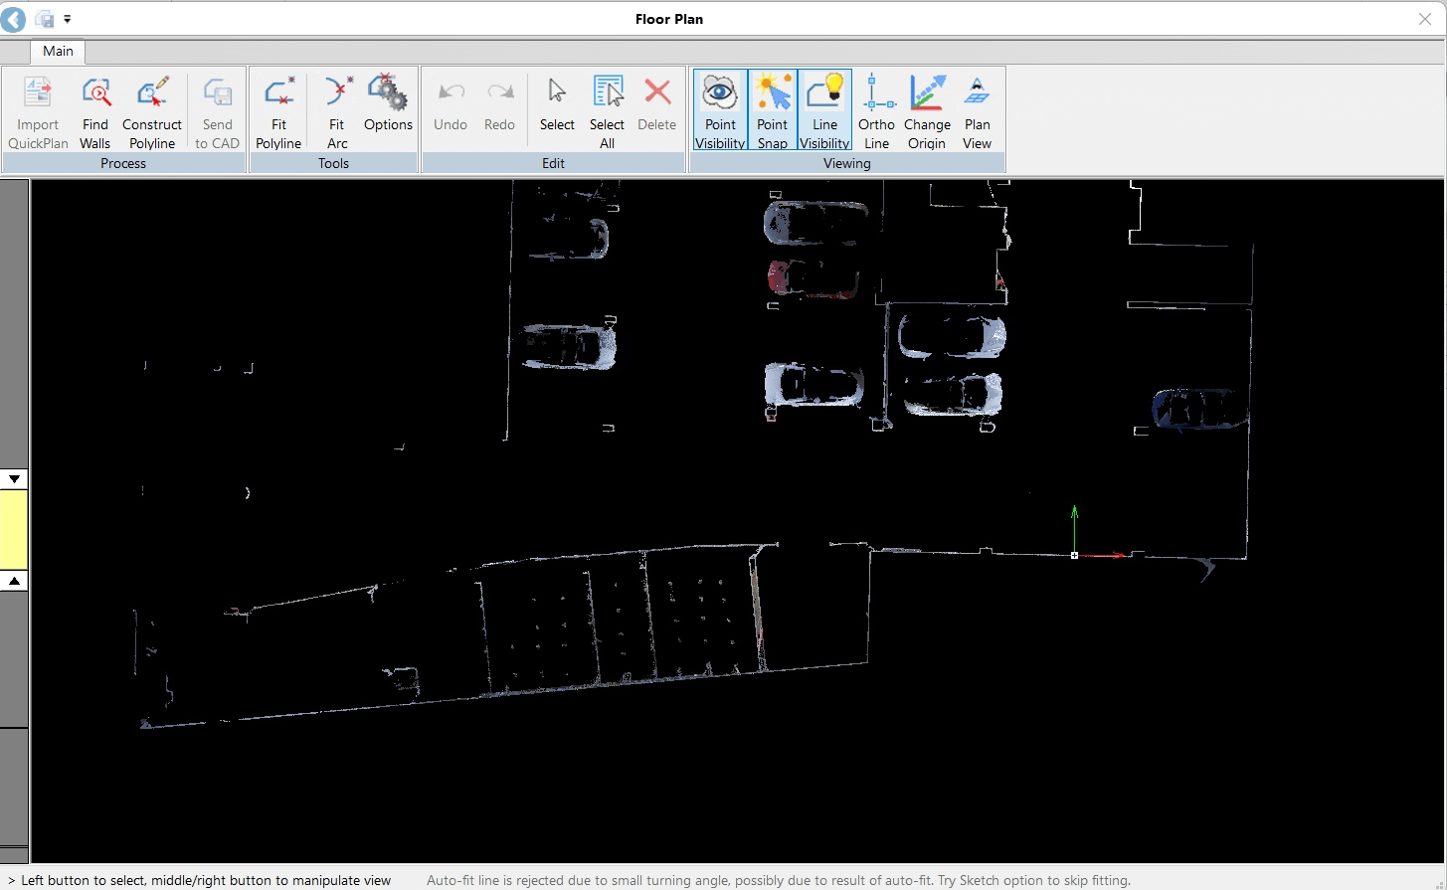Click Select All in the Edit group
The width and height of the screenshot is (1447, 890).
tap(607, 109)
